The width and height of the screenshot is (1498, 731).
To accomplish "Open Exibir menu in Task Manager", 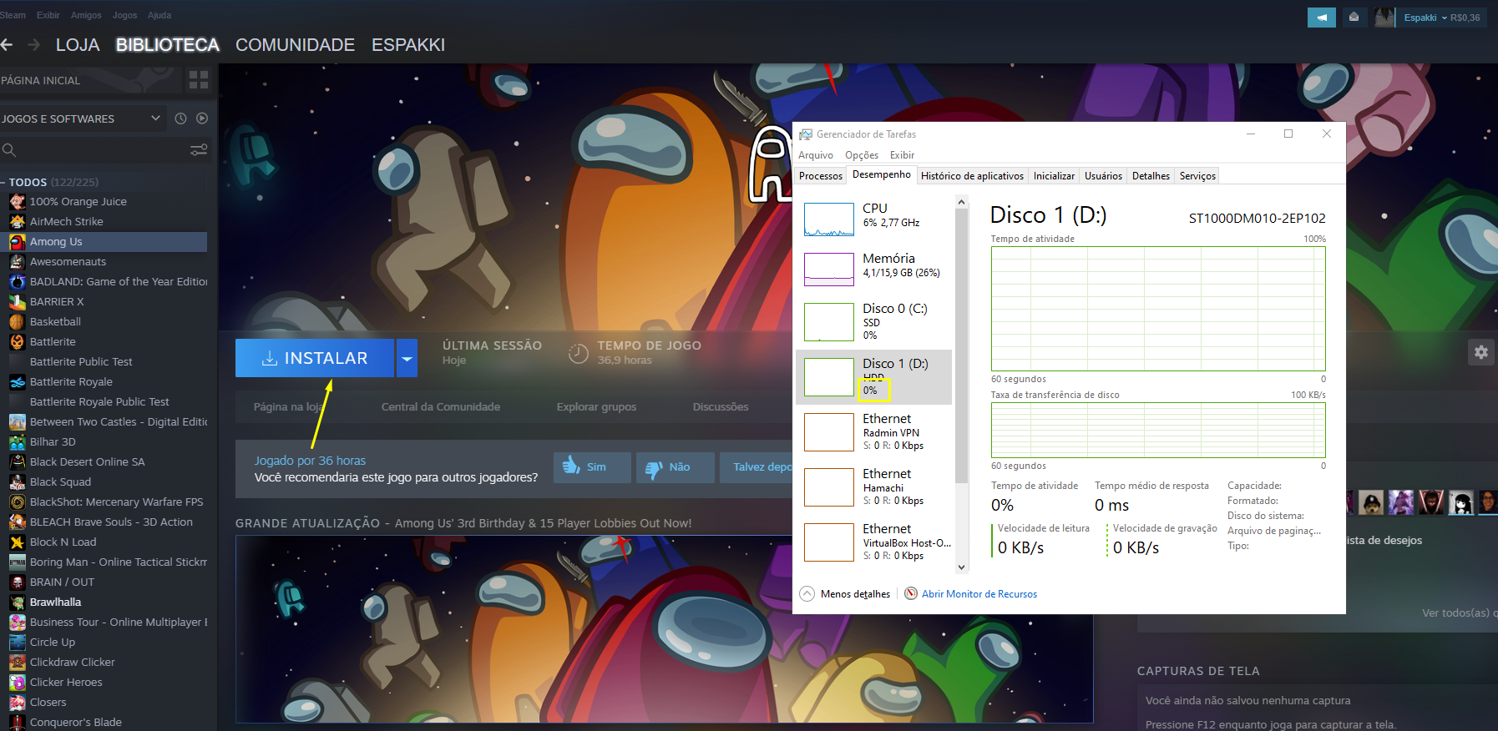I will point(902,155).
